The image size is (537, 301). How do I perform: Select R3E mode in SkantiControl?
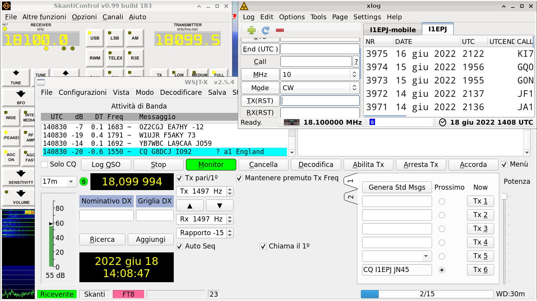click(135, 58)
